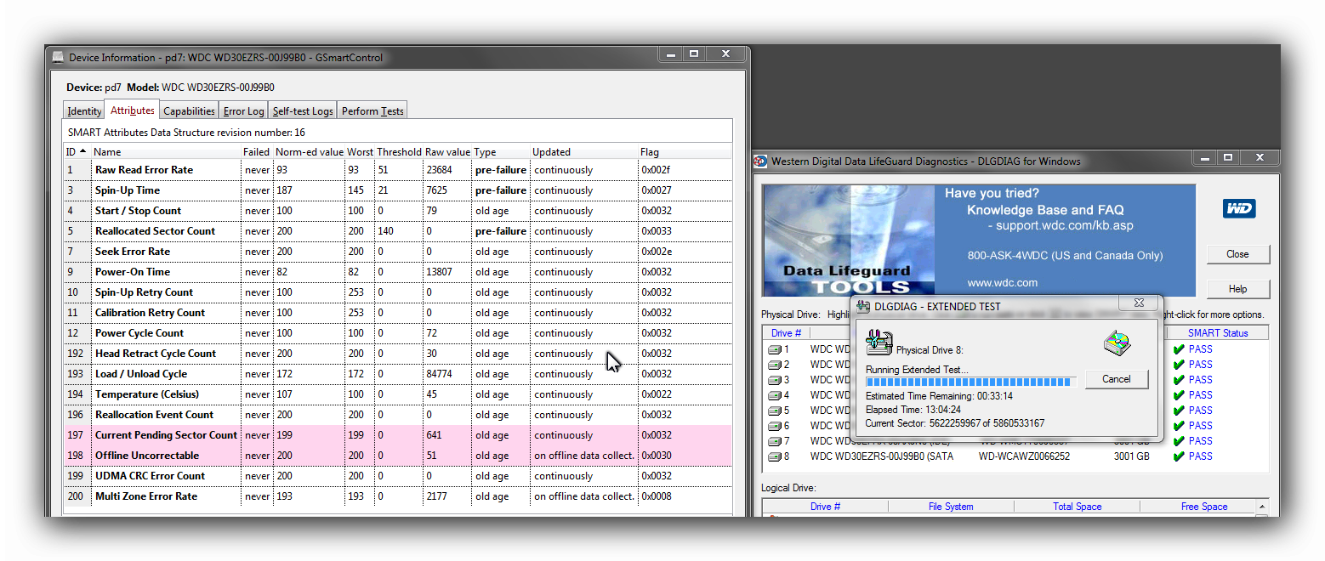Click the green PASS check mark for drive 6
Viewport: 1325px width, 561px height.
(x=1179, y=426)
